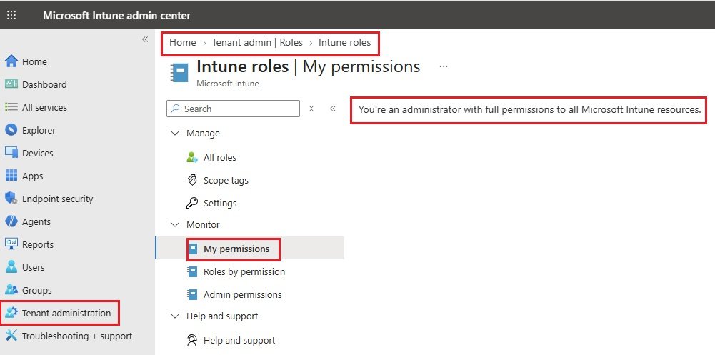The height and width of the screenshot is (355, 715).
Task: Click the Troubleshooting + support tools icon
Action: point(11,336)
